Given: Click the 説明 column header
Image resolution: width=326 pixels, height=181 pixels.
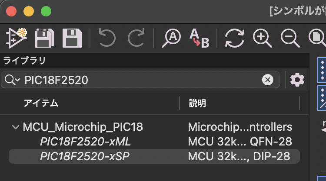Looking at the screenshot, I should coord(197,103).
